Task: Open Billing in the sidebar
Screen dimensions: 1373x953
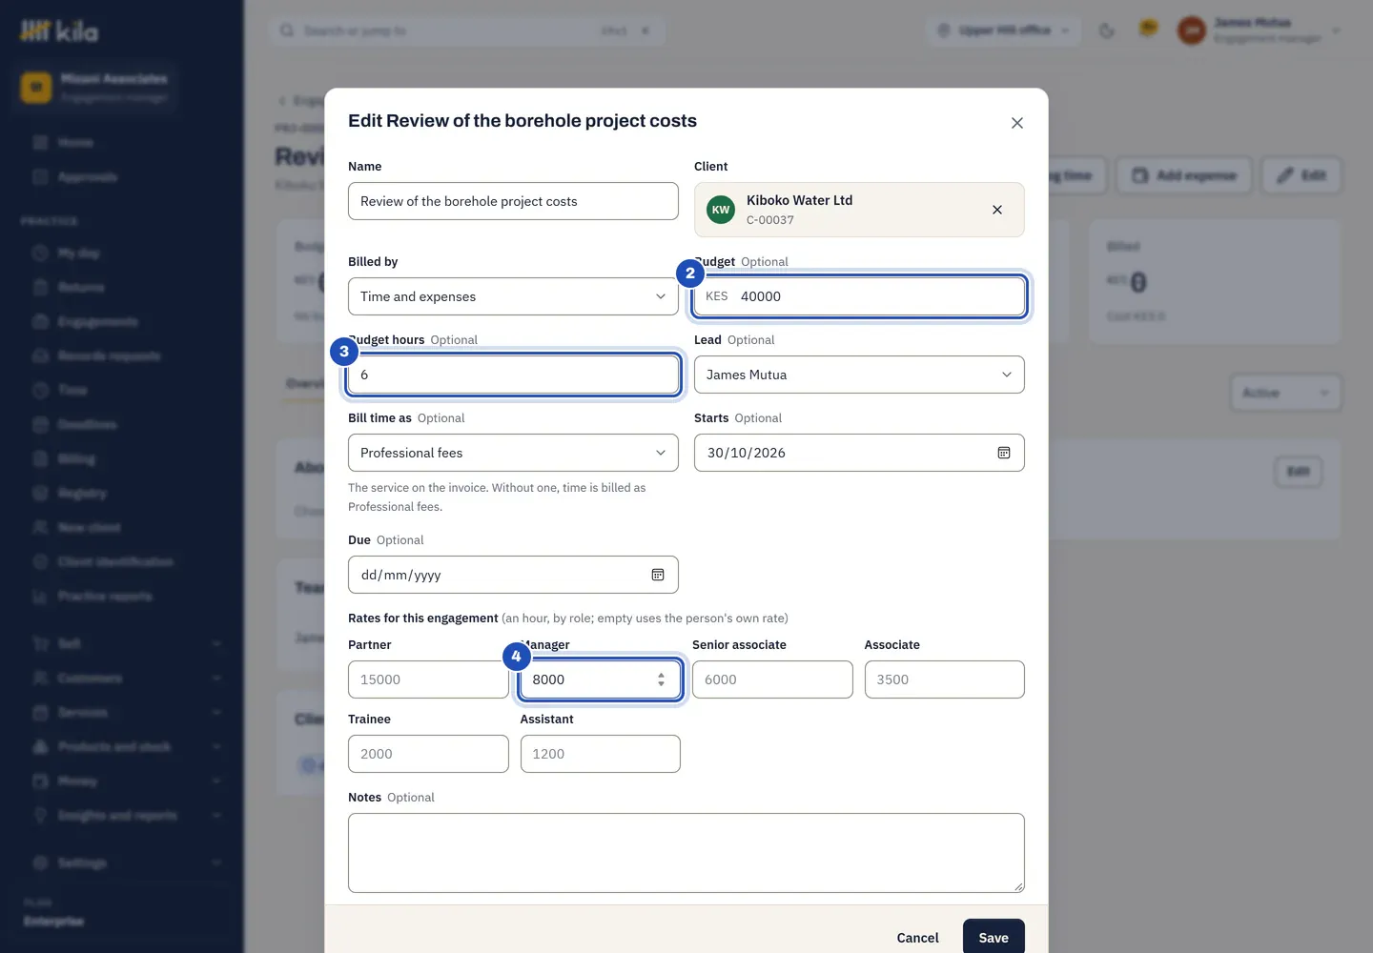Action: [x=76, y=458]
